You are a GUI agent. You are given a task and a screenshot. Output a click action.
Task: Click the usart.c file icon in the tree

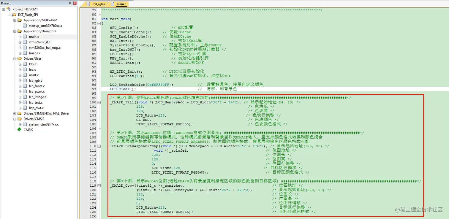(25, 75)
